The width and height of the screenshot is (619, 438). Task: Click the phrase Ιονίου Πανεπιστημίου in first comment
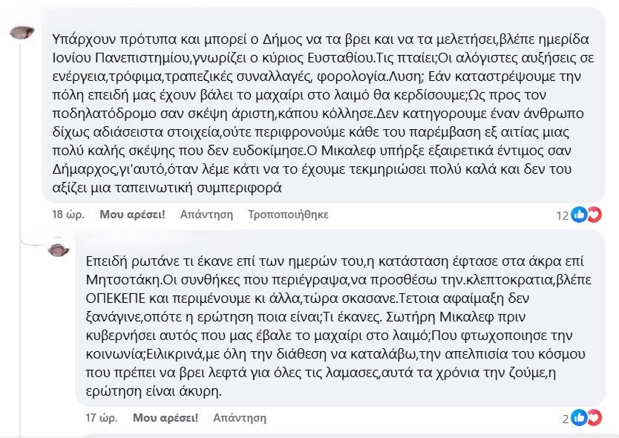click(122, 58)
